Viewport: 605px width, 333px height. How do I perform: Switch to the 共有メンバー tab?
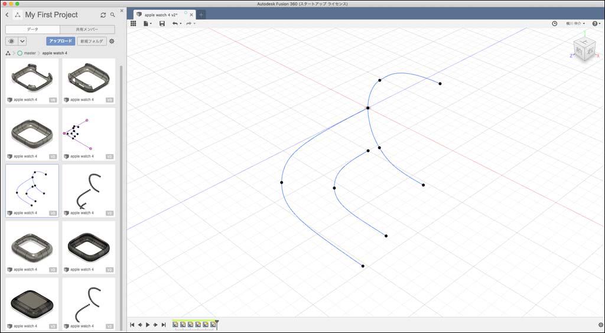pos(87,30)
